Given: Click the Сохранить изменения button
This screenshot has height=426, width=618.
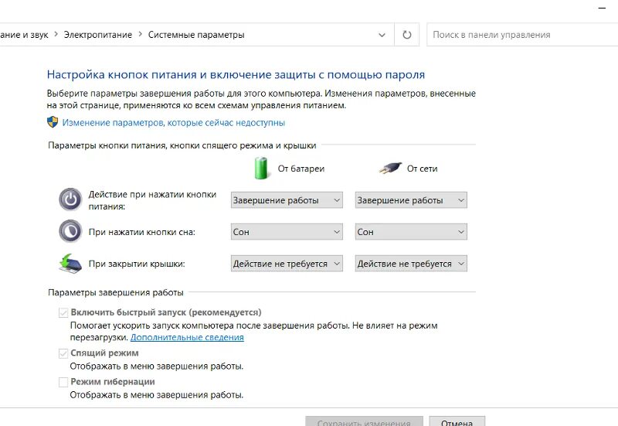Looking at the screenshot, I should 364,421.
